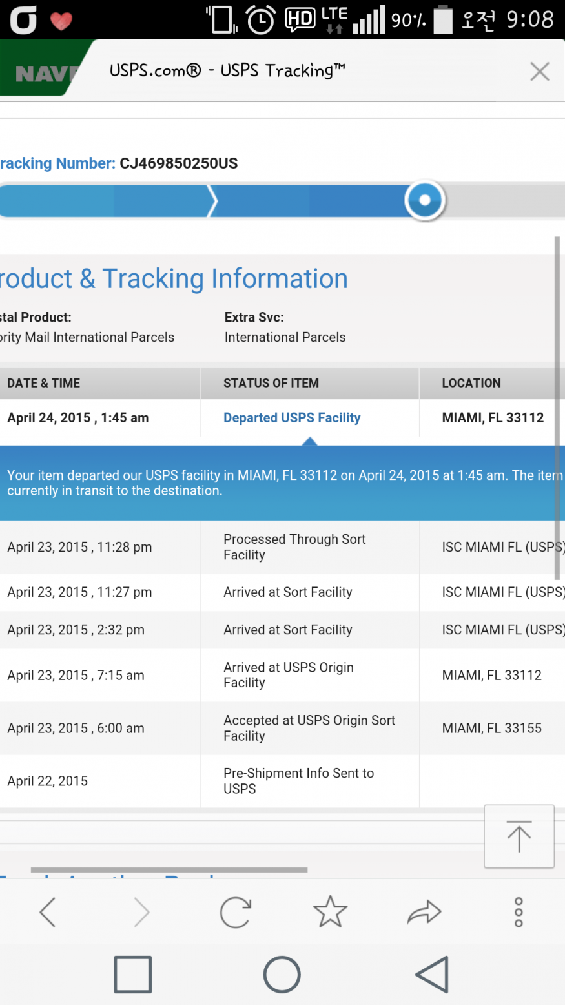
Task: Tap the browser forward arrow
Action: [141, 912]
